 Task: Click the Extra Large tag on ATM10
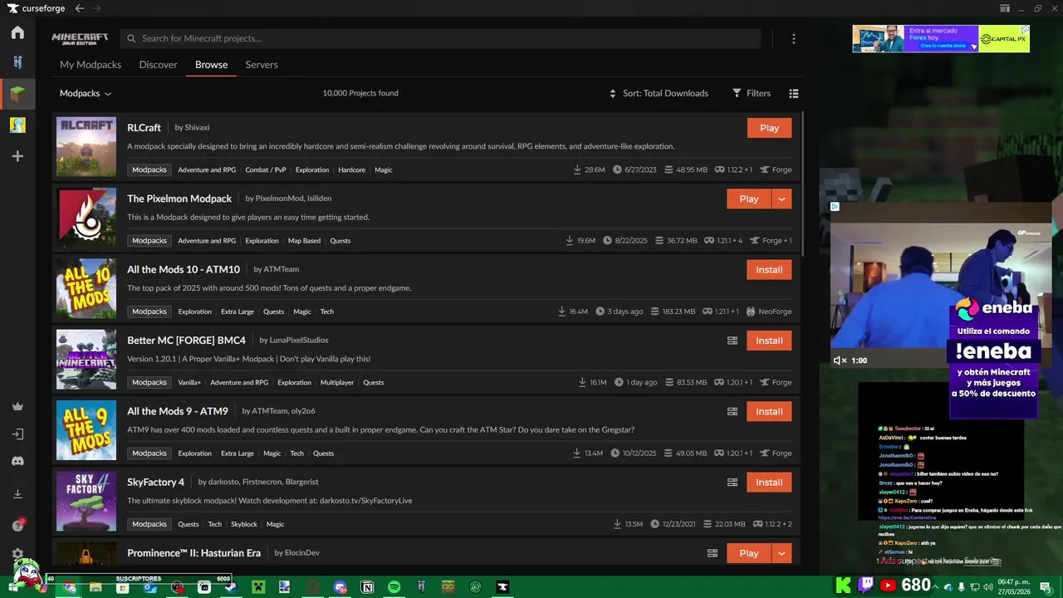[238, 312]
